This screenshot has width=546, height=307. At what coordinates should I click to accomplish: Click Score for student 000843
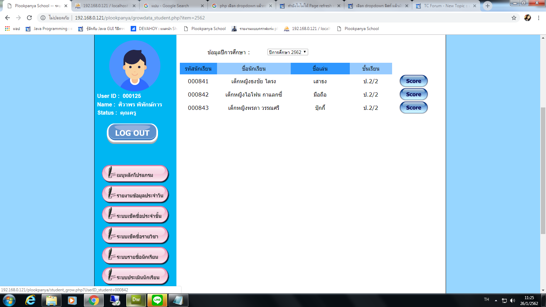click(x=414, y=108)
